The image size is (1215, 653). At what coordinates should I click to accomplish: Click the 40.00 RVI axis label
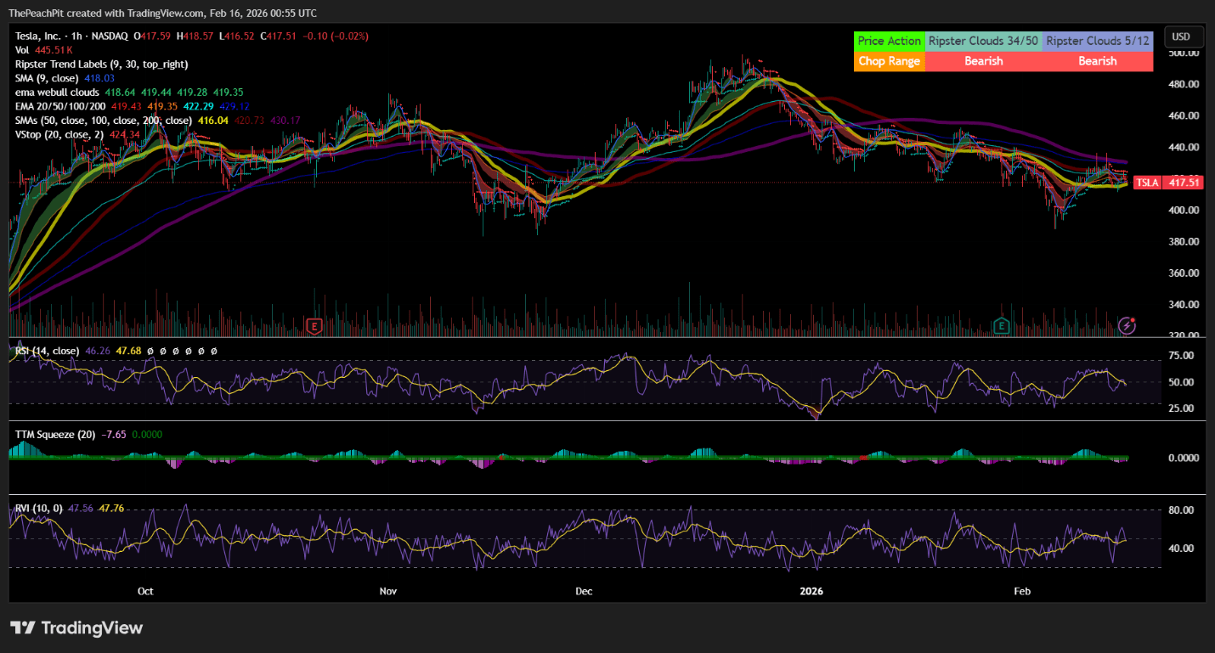(x=1181, y=549)
